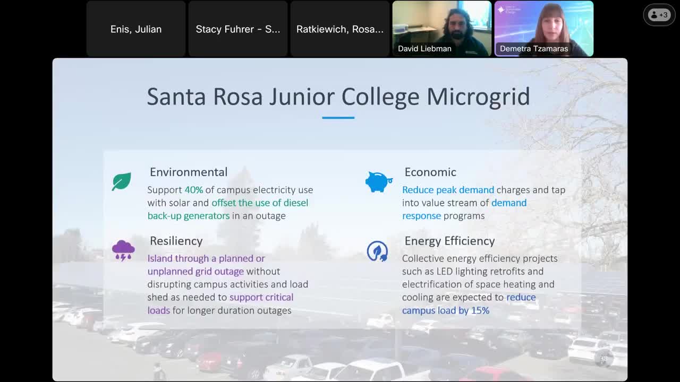Expand Ratkiewich, Rosa's truncated name label
This screenshot has height=382, width=680.
click(339, 29)
